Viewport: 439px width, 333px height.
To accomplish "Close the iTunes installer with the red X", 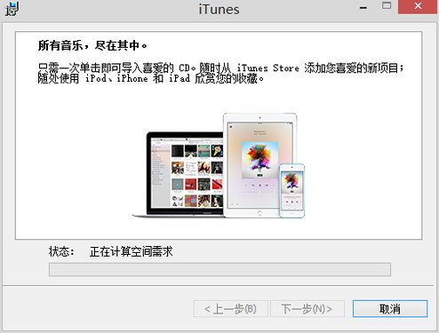I will tap(418, 6).
